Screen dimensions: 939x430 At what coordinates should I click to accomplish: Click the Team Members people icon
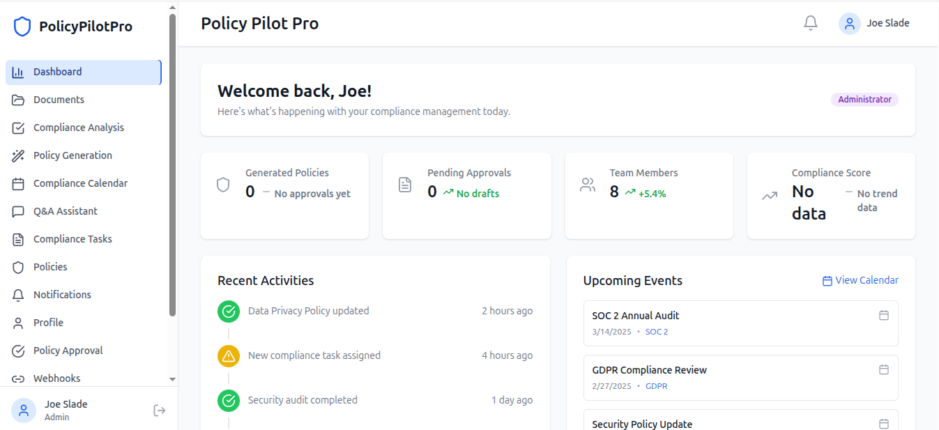[588, 185]
